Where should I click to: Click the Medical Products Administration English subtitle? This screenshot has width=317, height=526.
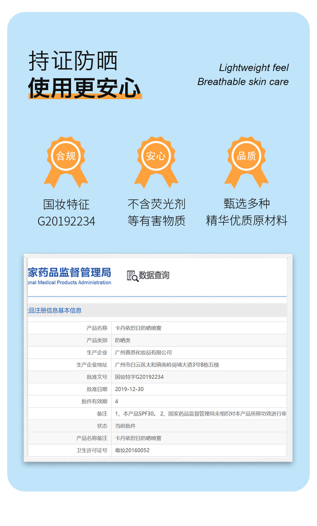[69, 282]
